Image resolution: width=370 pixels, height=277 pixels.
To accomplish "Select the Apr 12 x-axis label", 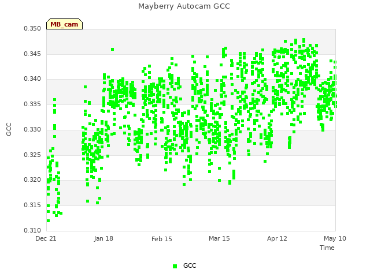I will [277, 238].
